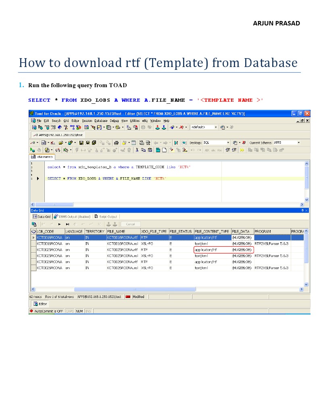Click the blue diamond icon in main toolbar
Image resolution: width=319 pixels, height=413 pixels.
tap(59, 127)
